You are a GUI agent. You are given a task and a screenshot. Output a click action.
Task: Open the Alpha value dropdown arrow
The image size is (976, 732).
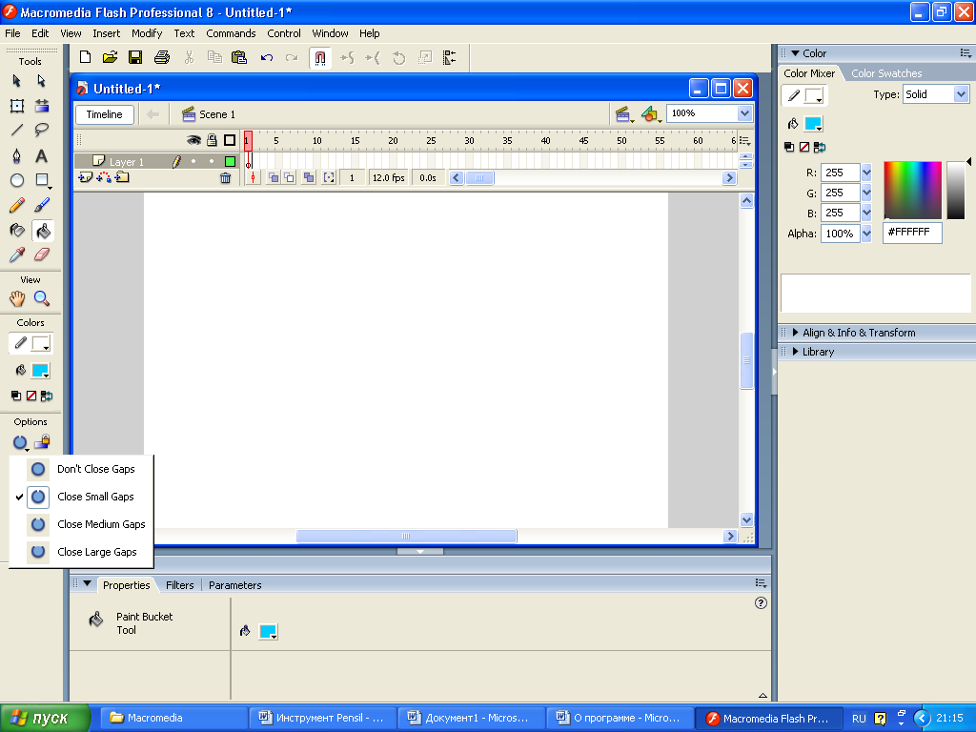[x=866, y=234]
